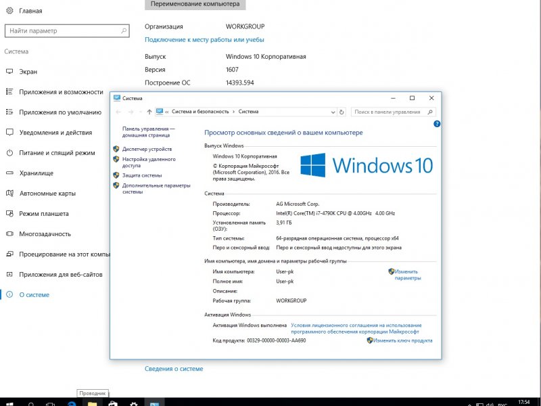Screen dimensions: 541x406
Task: Open the Store icon on taskbar
Action: [113, 403]
